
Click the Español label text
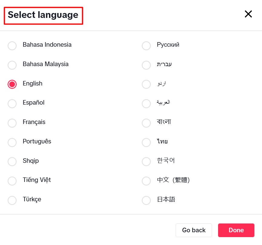34,102
